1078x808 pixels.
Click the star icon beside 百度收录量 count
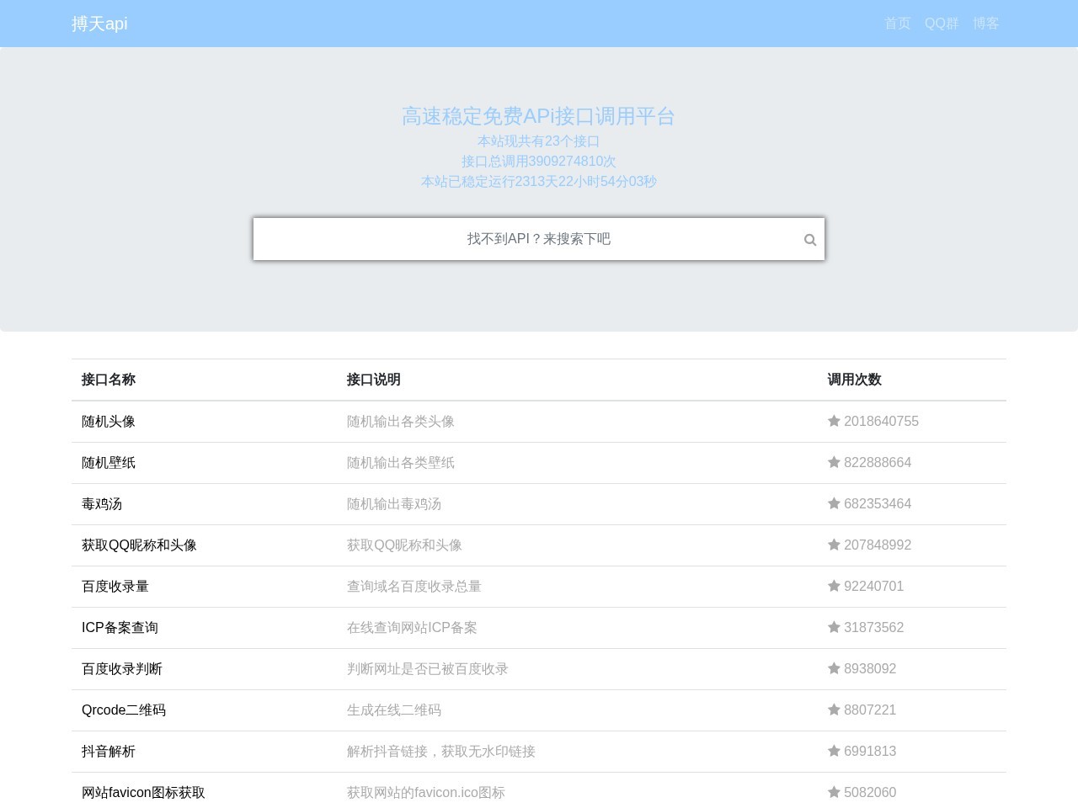[x=834, y=586]
